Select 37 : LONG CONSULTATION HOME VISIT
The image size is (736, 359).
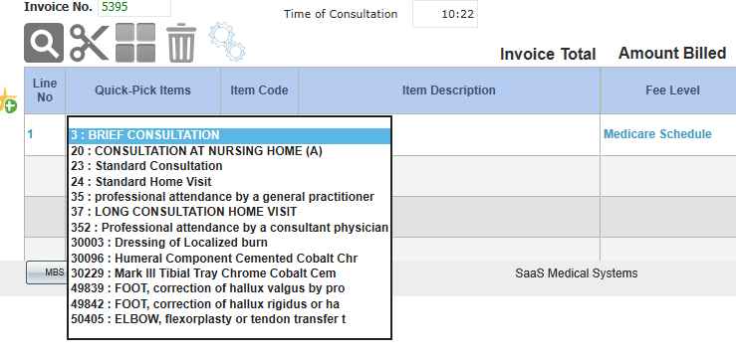(x=183, y=212)
